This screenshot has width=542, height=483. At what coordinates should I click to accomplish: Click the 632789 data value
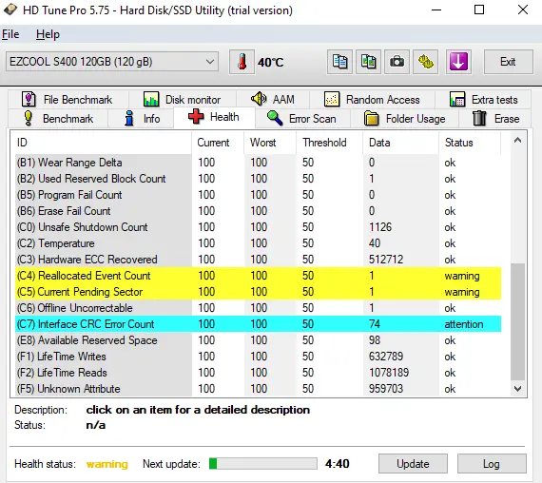point(386,357)
